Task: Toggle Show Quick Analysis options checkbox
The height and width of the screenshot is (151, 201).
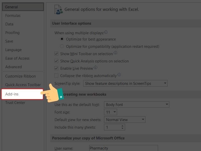Action: point(56,61)
